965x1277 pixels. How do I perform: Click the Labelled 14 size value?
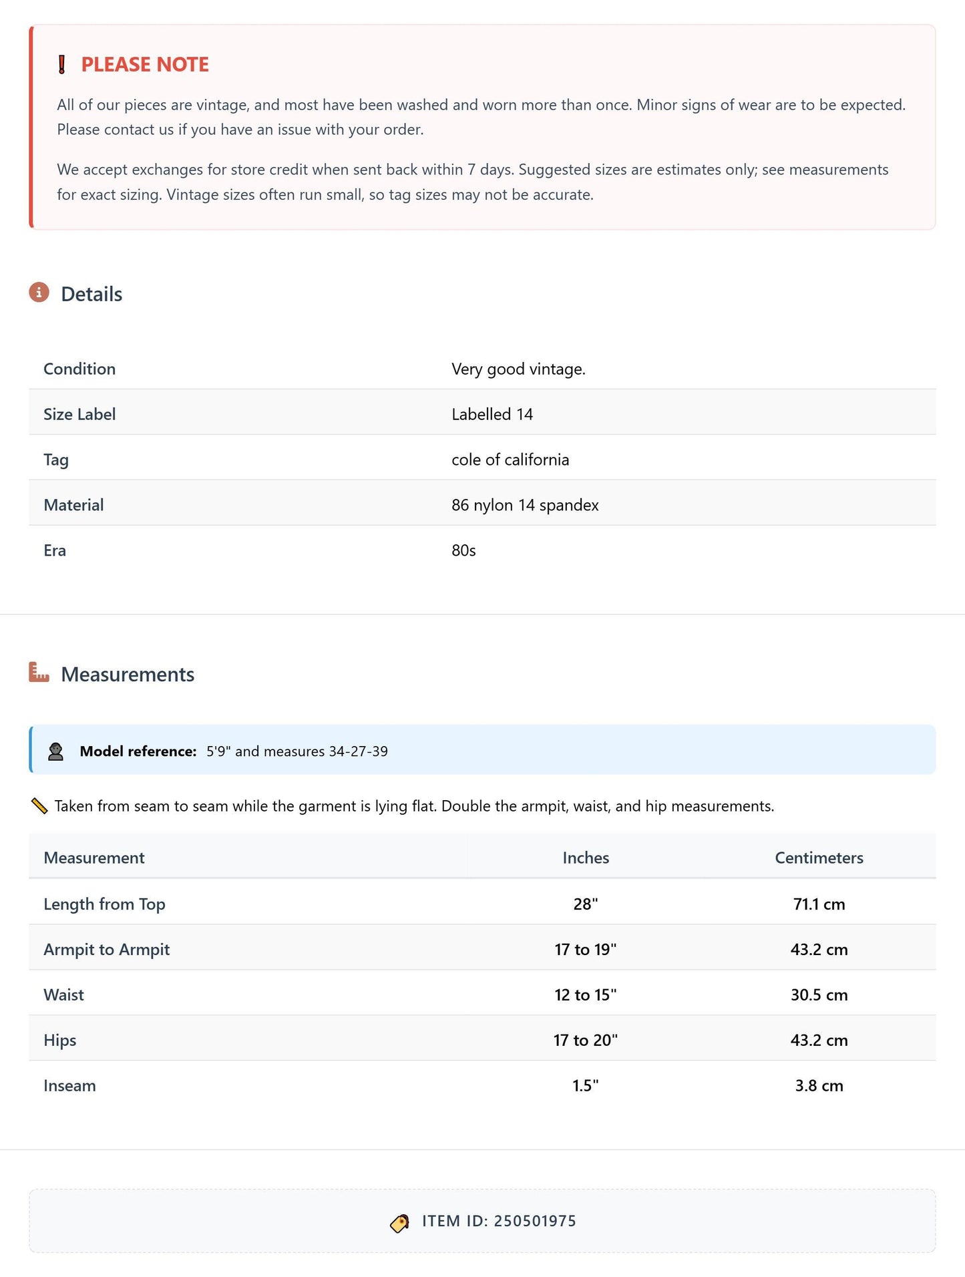pyautogui.click(x=492, y=414)
